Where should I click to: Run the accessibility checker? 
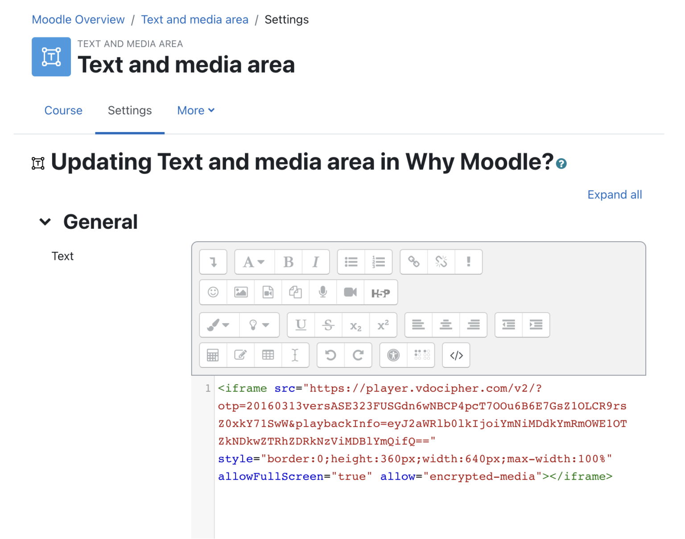[x=393, y=355]
